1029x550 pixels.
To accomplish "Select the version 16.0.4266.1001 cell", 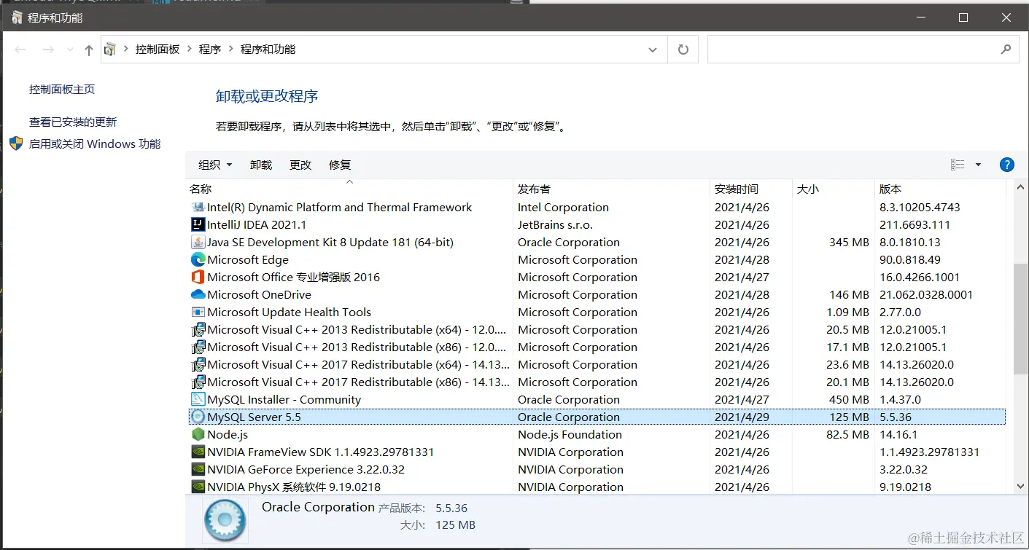I will coord(920,277).
